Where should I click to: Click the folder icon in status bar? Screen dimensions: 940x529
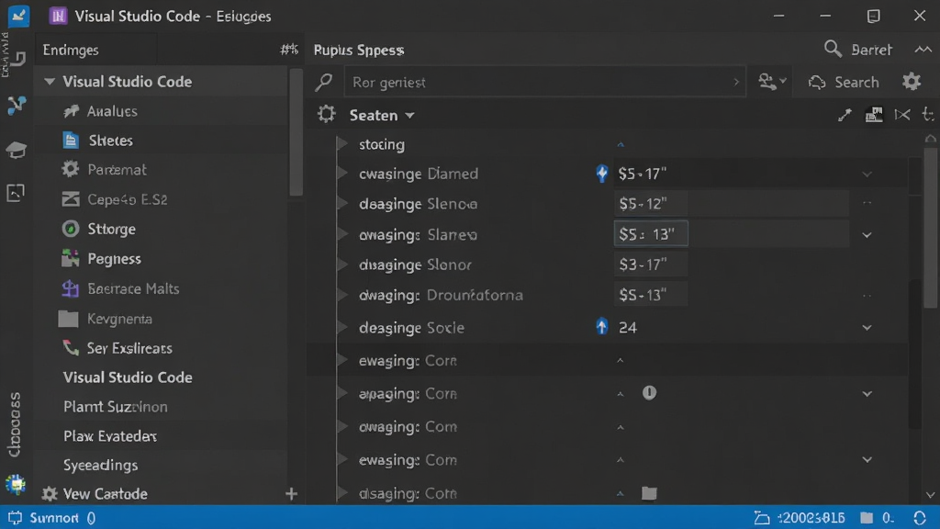click(867, 517)
